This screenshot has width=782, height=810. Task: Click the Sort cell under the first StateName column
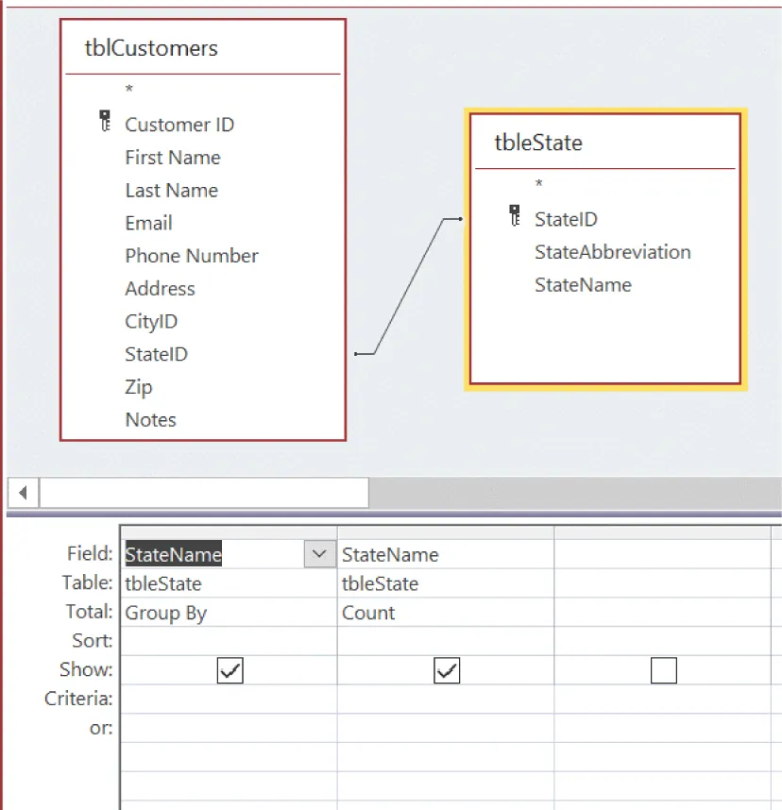point(227,641)
